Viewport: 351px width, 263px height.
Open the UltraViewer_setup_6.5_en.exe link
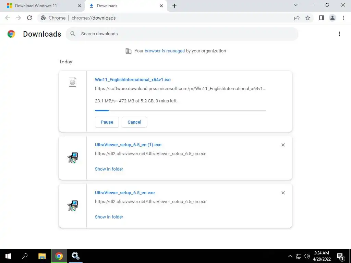125,192
